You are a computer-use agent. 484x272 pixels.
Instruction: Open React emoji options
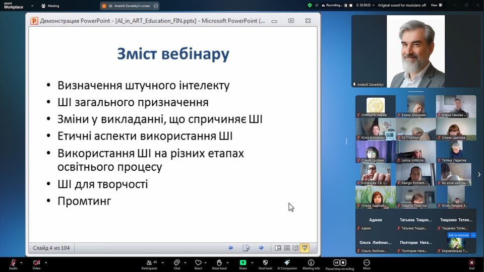coord(198,264)
